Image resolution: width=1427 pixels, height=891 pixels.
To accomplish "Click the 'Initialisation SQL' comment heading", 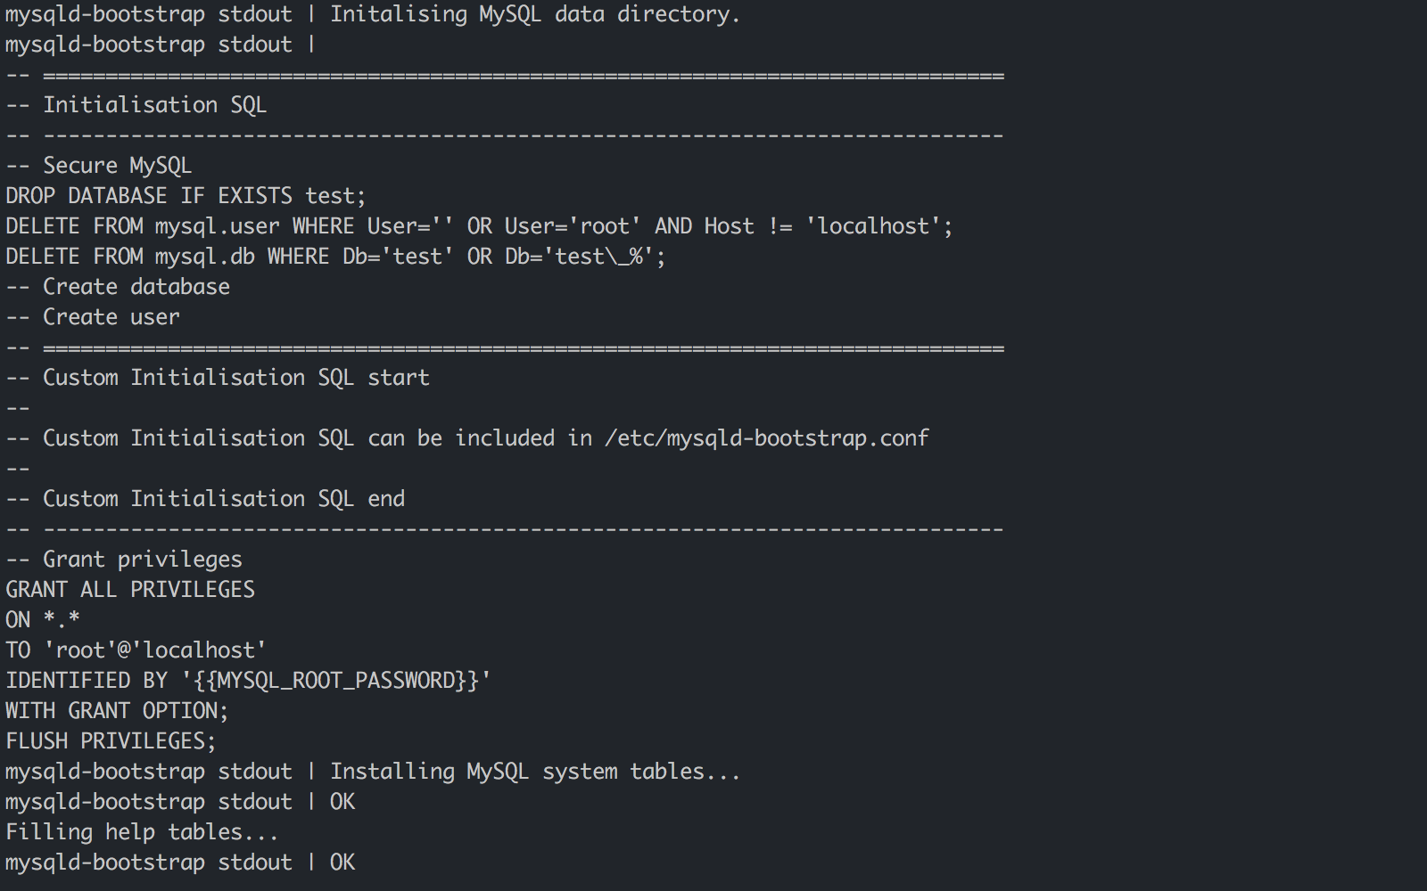I will pos(154,105).
